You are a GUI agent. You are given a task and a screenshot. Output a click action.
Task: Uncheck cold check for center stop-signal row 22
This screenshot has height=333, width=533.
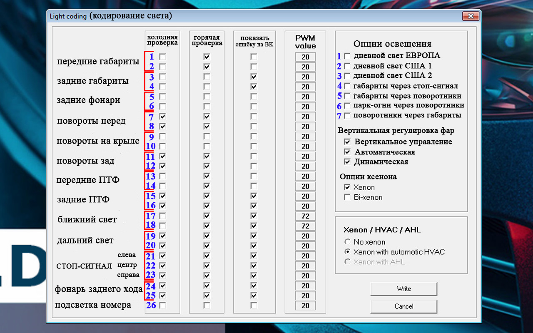(x=162, y=266)
